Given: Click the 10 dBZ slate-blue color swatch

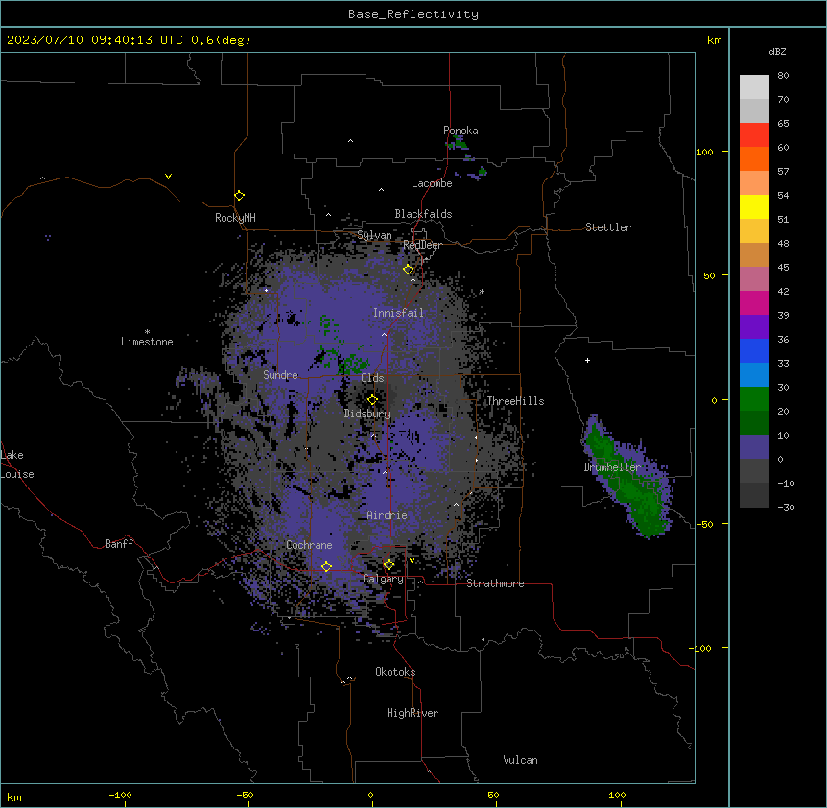Looking at the screenshot, I should click(754, 447).
